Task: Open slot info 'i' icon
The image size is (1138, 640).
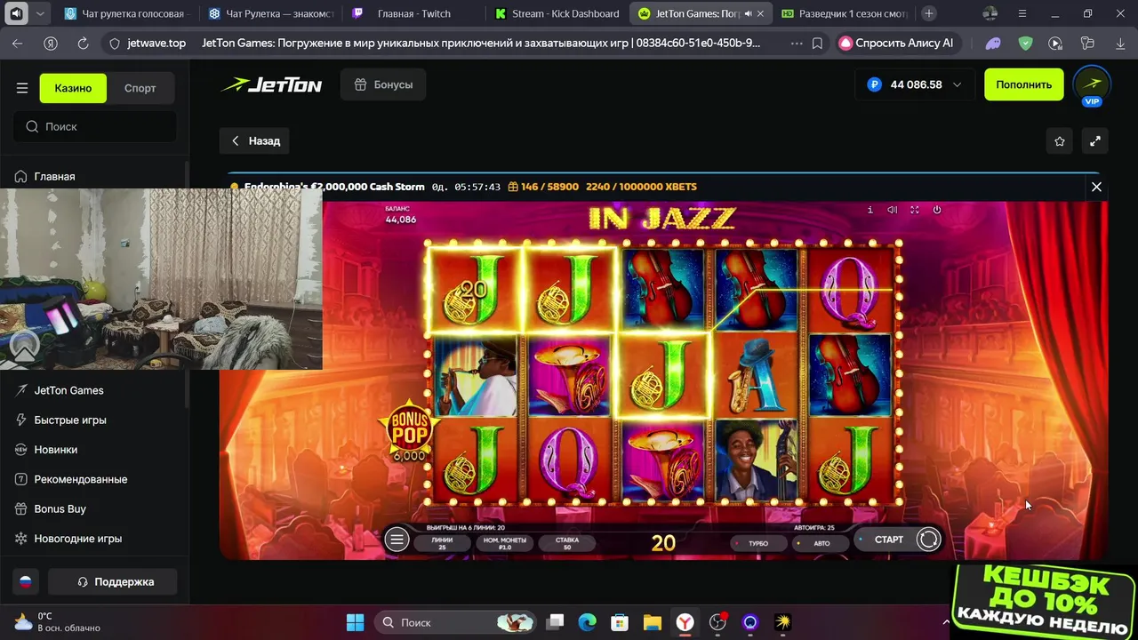Action: point(870,210)
